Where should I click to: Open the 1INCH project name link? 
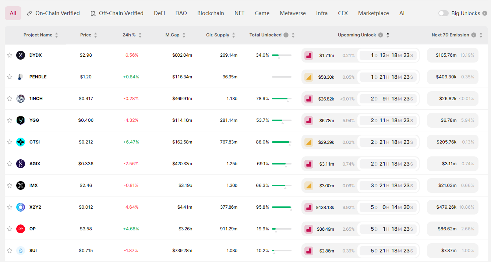coord(36,99)
